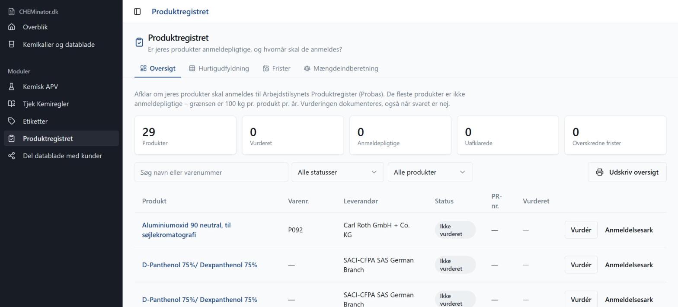Click the printer icon in Udskriv oversigt
The image size is (678, 307).
(600, 172)
